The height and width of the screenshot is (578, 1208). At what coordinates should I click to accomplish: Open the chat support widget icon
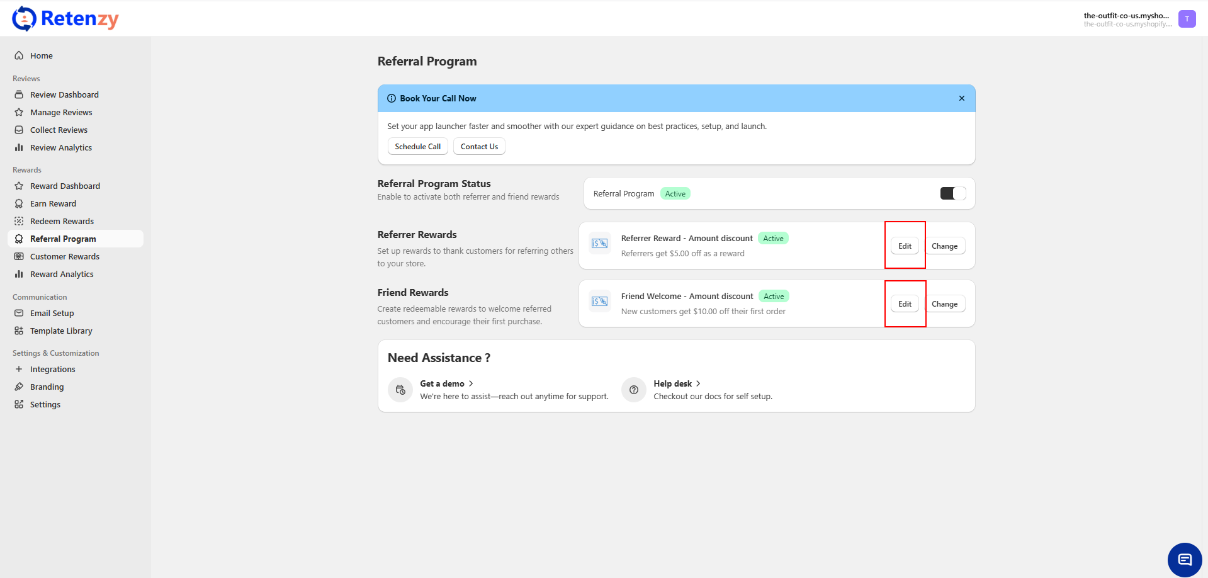[x=1185, y=560]
